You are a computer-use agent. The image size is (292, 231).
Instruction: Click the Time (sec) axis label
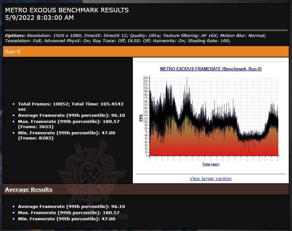(211, 164)
